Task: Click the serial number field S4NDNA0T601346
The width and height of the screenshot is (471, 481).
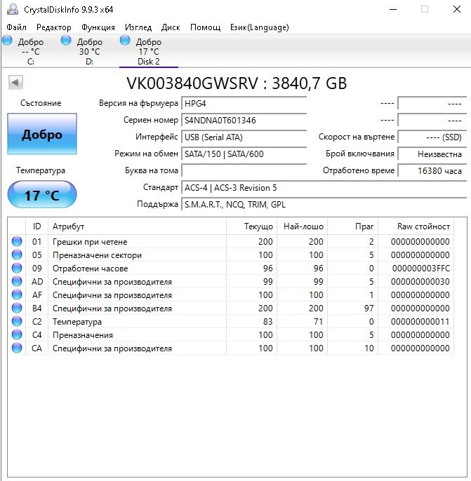Action: 244,121
